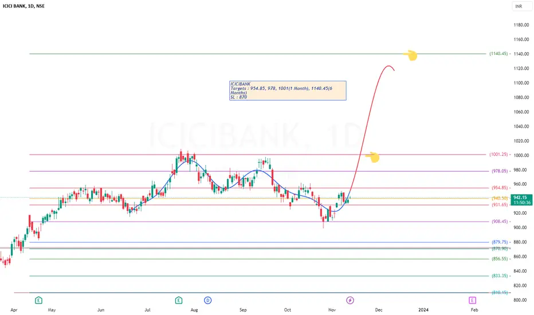Viewport: 534px width, 315px height.
Task: Click the 2024 label on time axis
Action: [423, 310]
